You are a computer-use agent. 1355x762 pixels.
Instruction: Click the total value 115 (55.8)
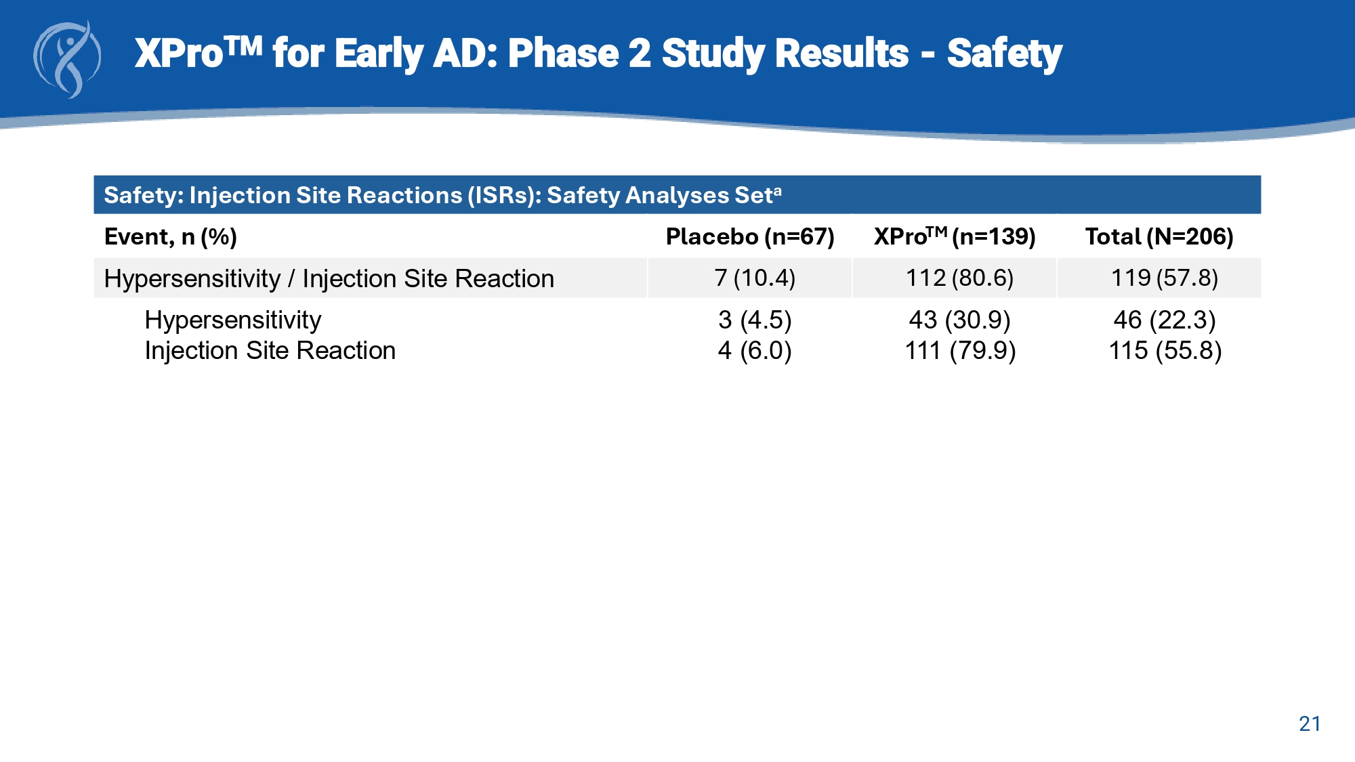1165,351
